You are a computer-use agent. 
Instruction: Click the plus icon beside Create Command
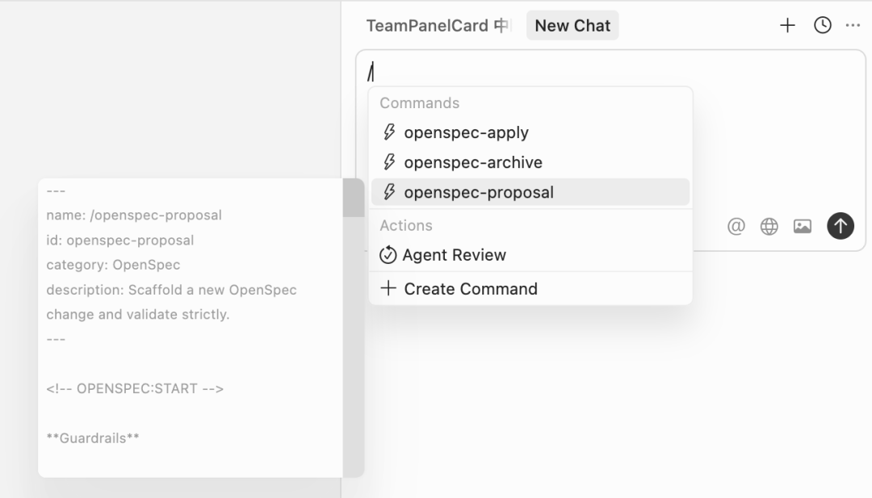tap(388, 289)
